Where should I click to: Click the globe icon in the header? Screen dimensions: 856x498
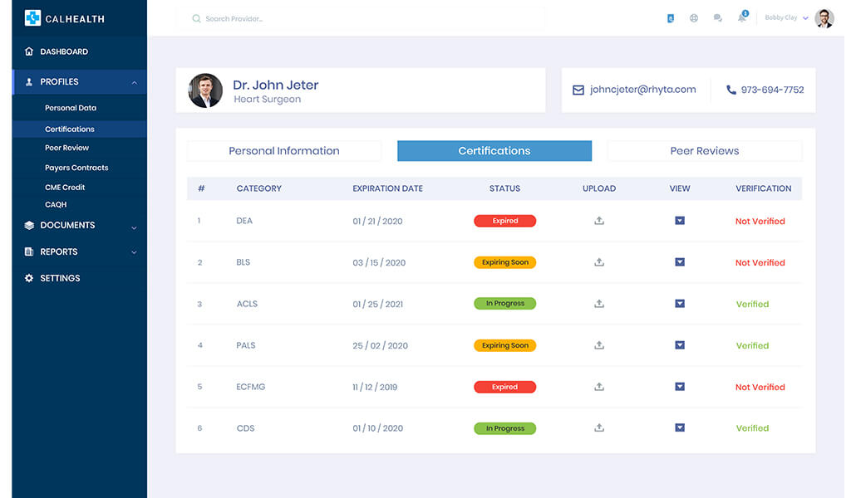694,17
